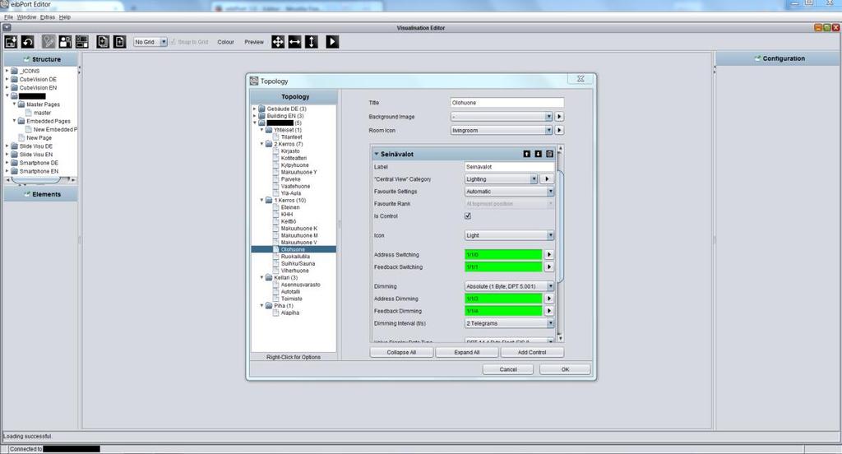
Task: Click the Topology dialog title icon
Action: tap(254, 81)
